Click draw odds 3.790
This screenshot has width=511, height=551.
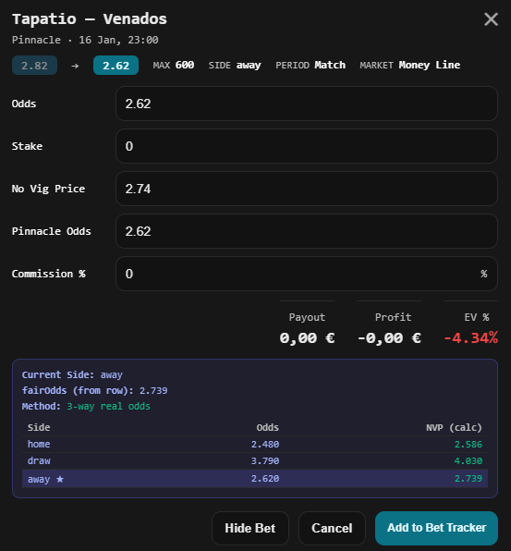click(x=265, y=461)
